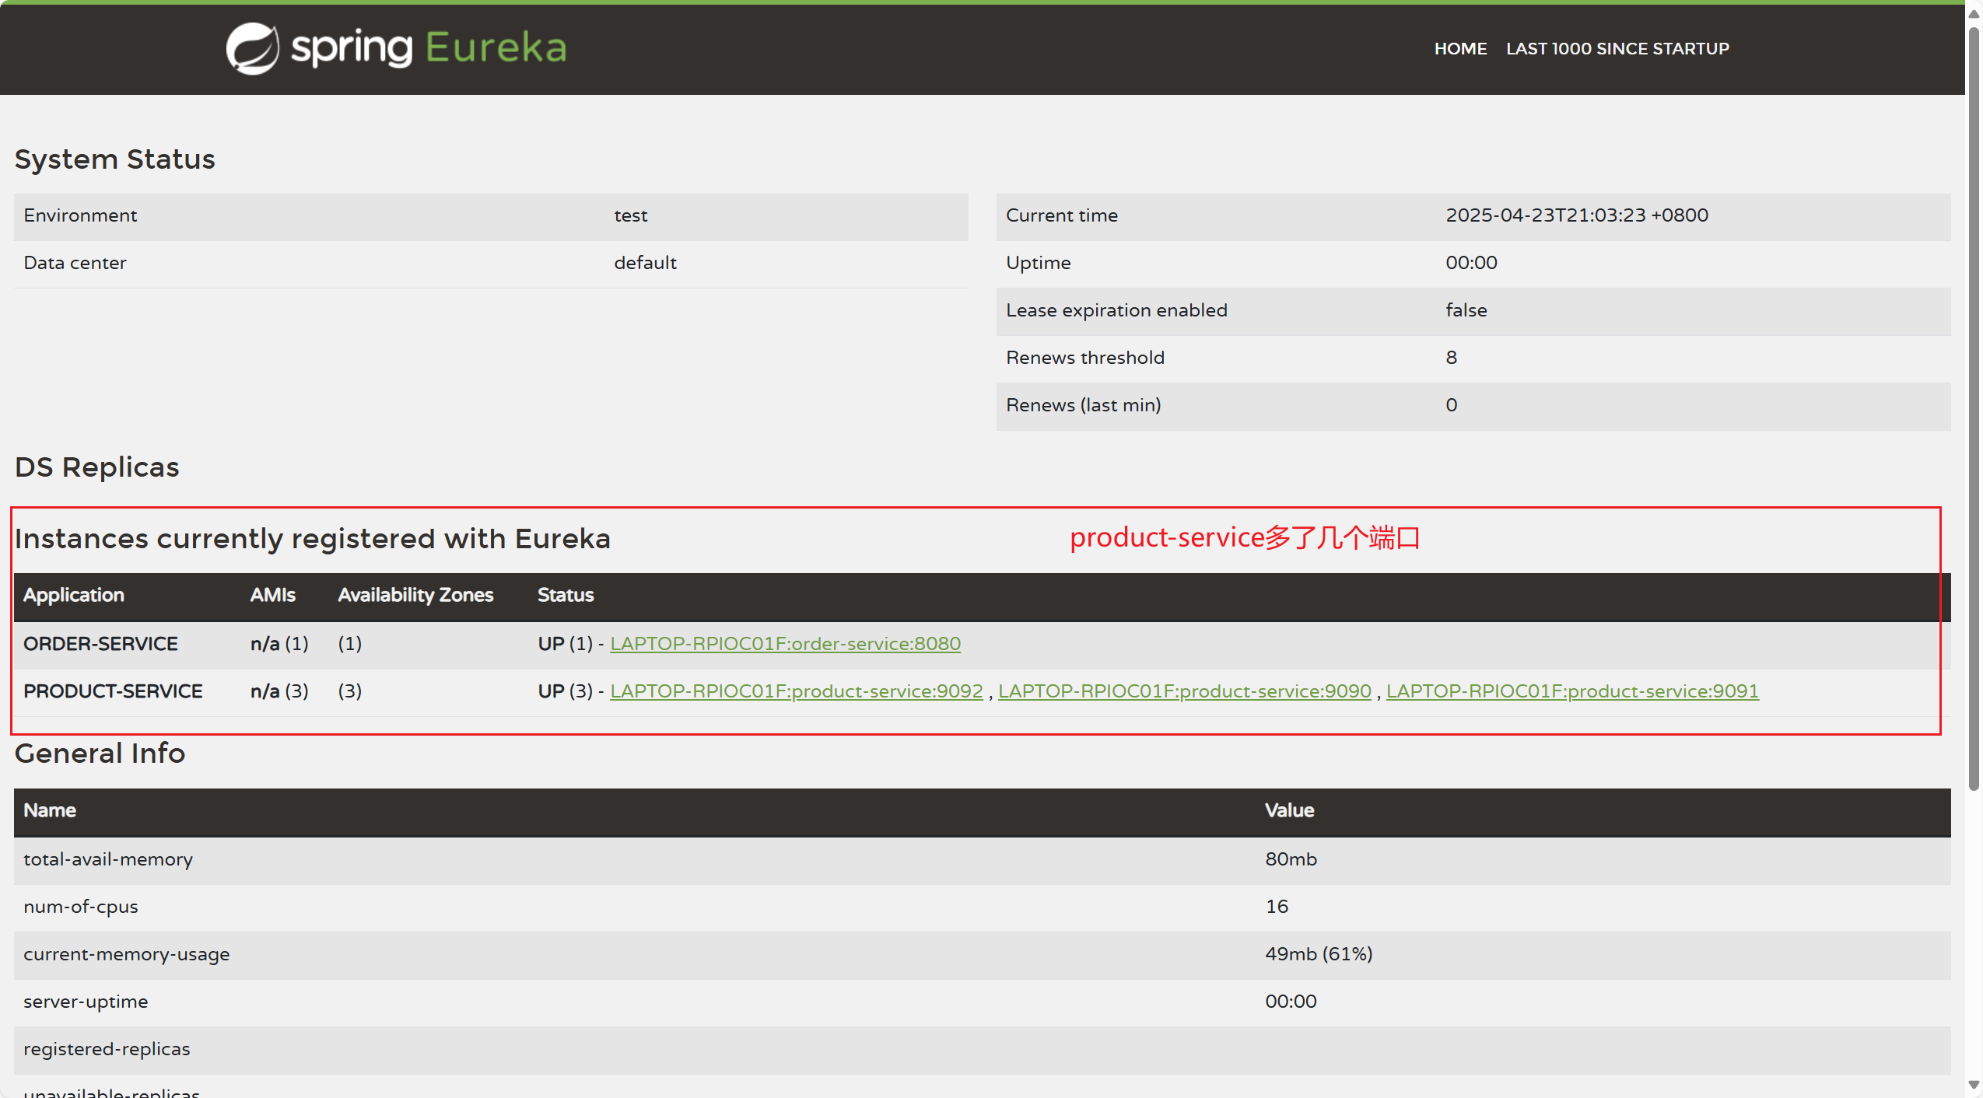Image resolution: width=1983 pixels, height=1098 pixels.
Task: Click the PRODUCT-SERVICE application name
Action: (113, 691)
